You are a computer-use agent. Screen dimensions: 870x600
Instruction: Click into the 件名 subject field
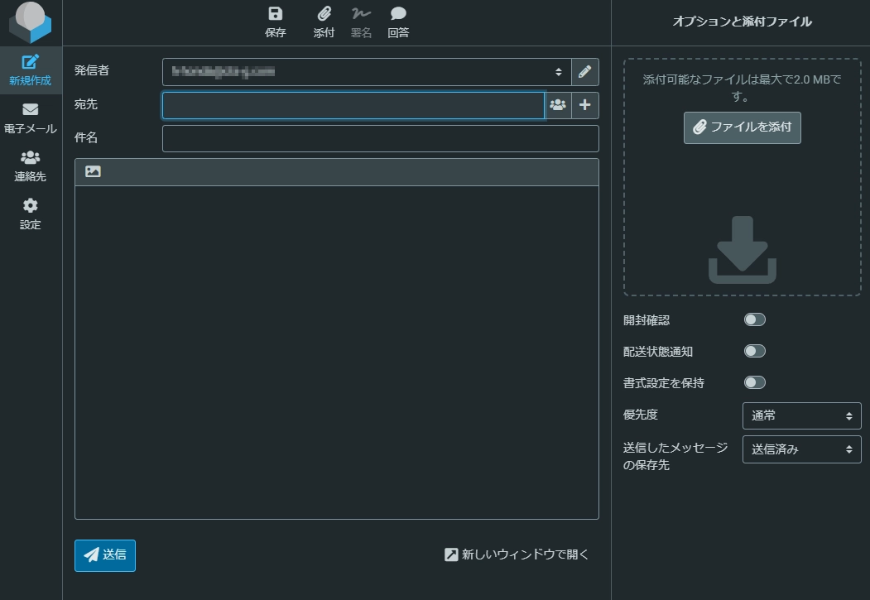point(380,138)
